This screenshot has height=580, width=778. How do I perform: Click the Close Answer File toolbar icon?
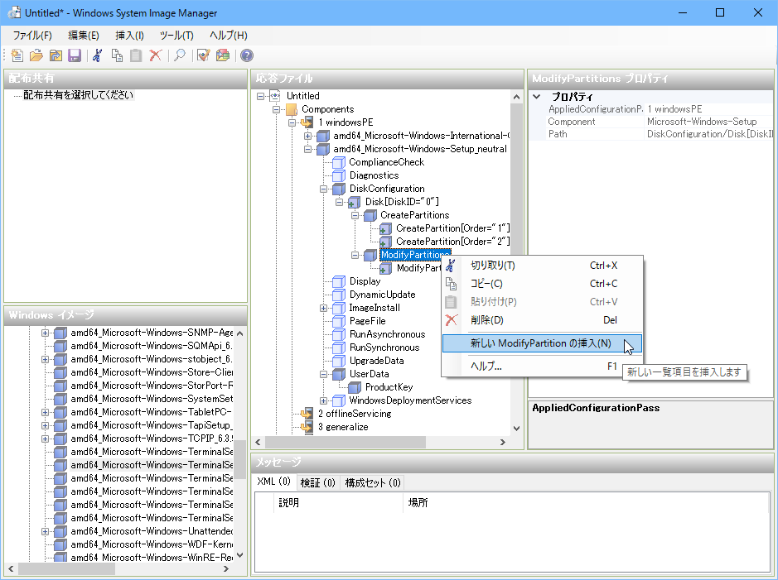(56, 55)
